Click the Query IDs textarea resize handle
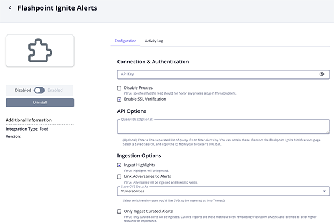Screen dimensions: 334x223 pos(328,132)
